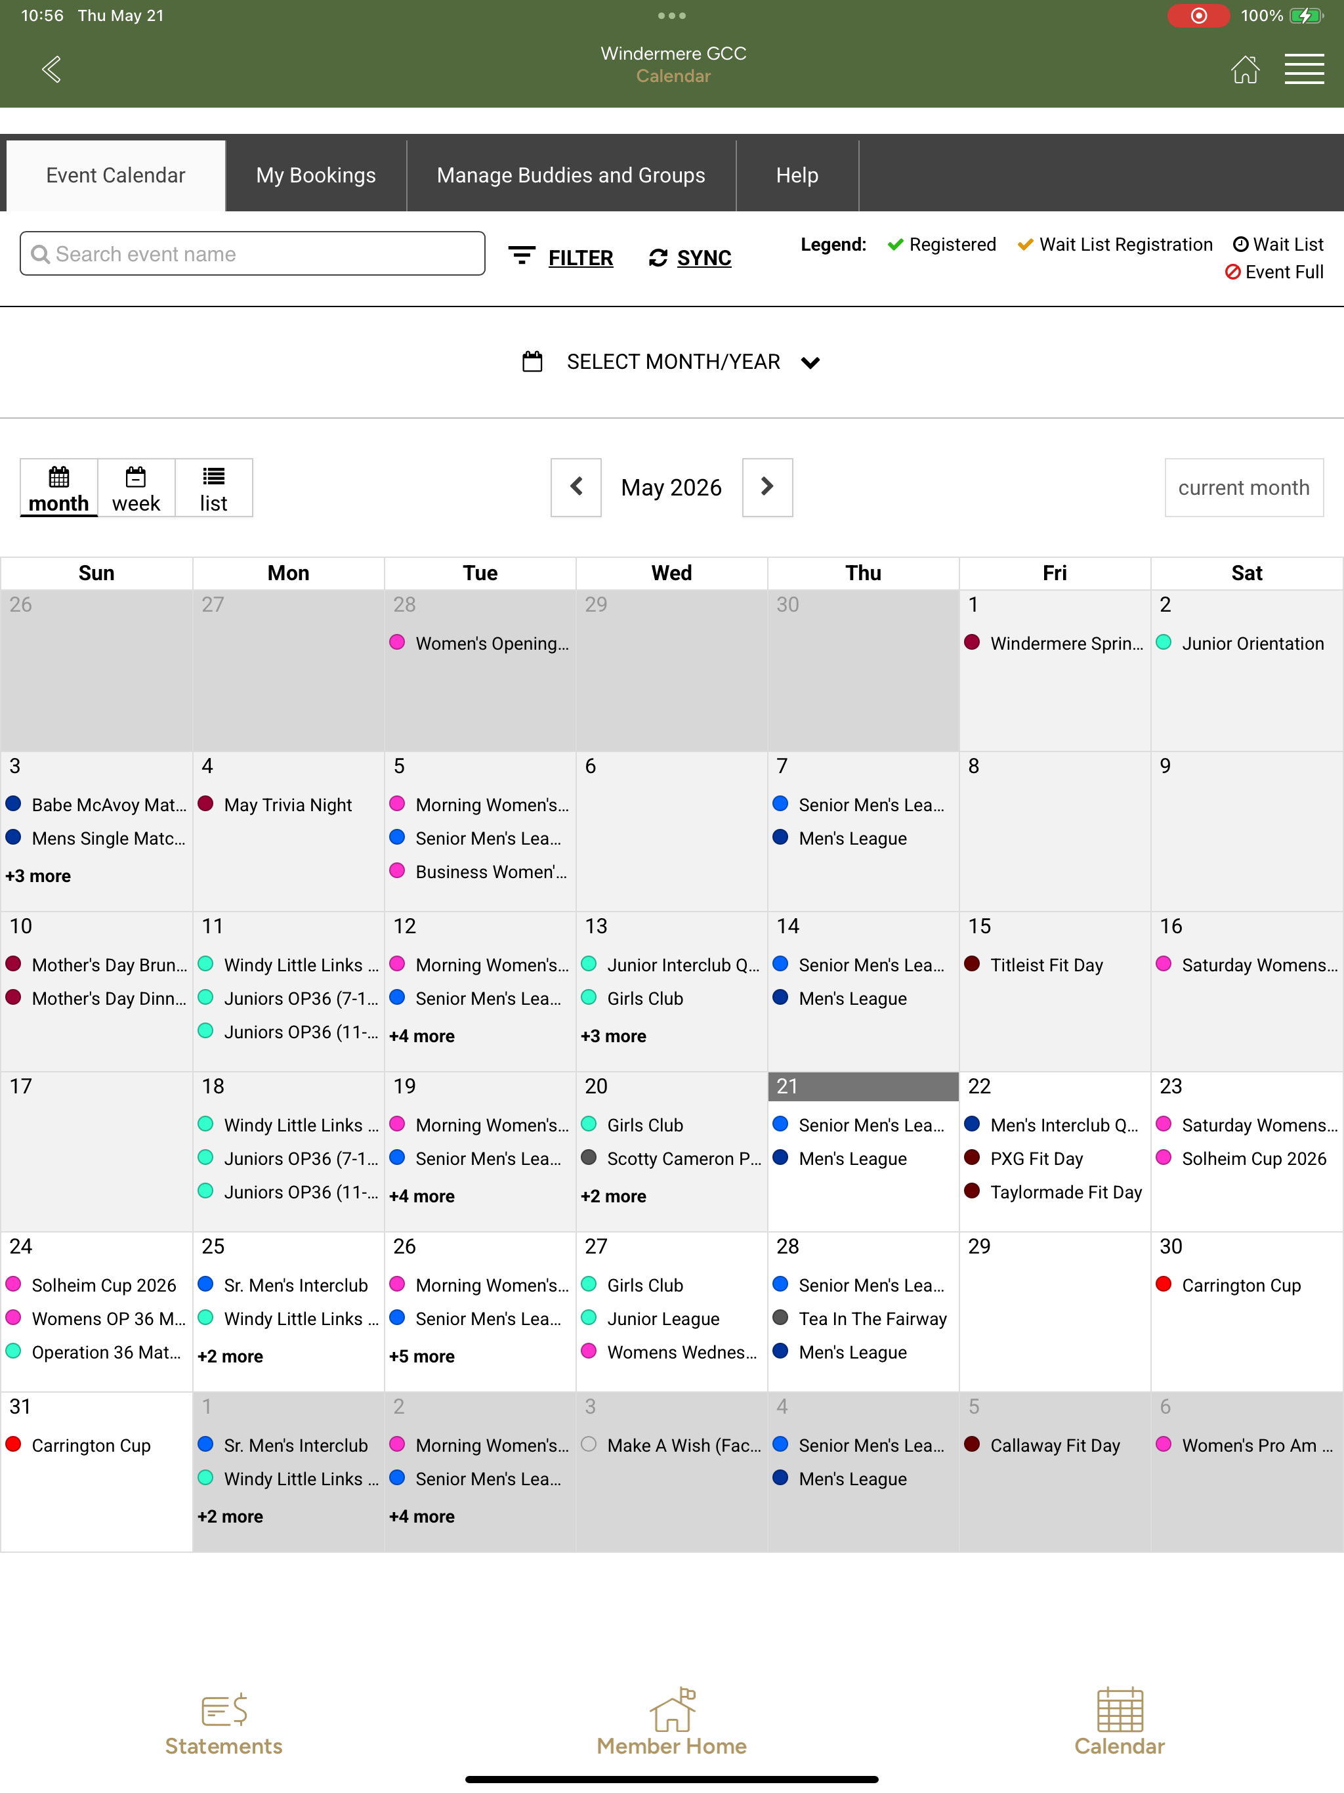This screenshot has width=1344, height=1793.
Task: Expand +3 more on May 3
Action: click(x=38, y=876)
